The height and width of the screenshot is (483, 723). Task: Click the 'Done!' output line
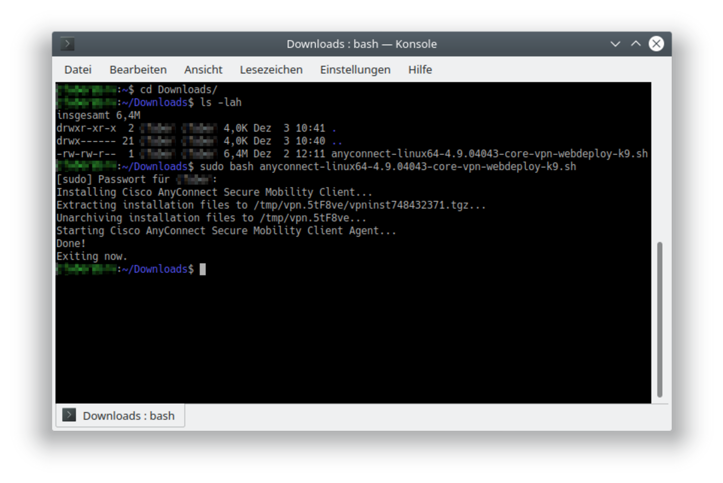(x=71, y=244)
